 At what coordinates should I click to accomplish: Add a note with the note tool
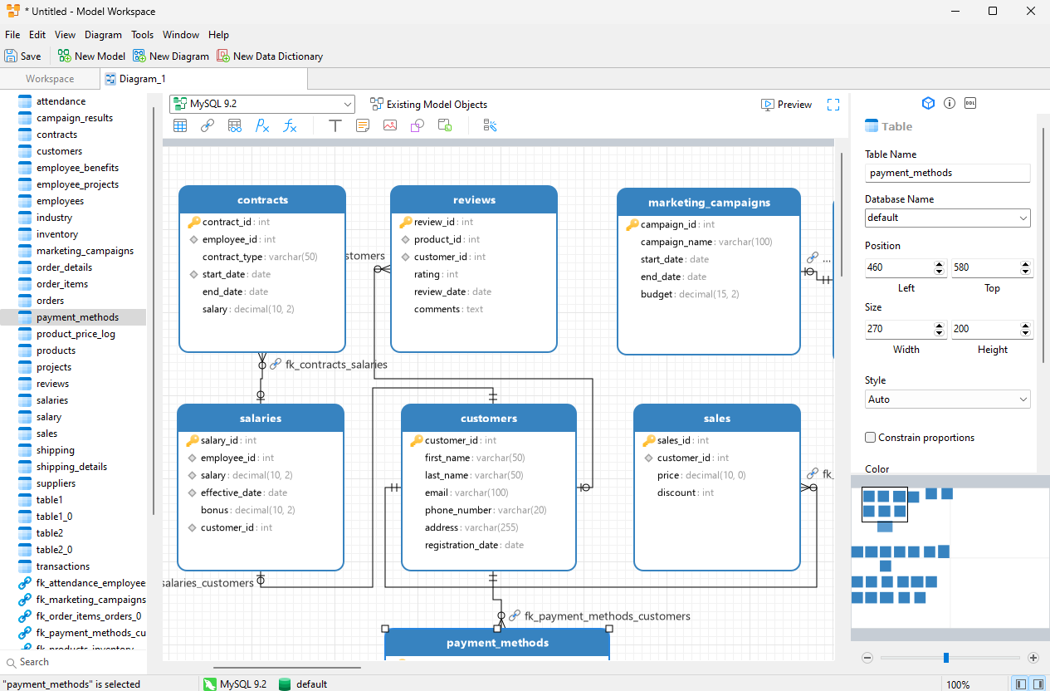[x=363, y=125]
